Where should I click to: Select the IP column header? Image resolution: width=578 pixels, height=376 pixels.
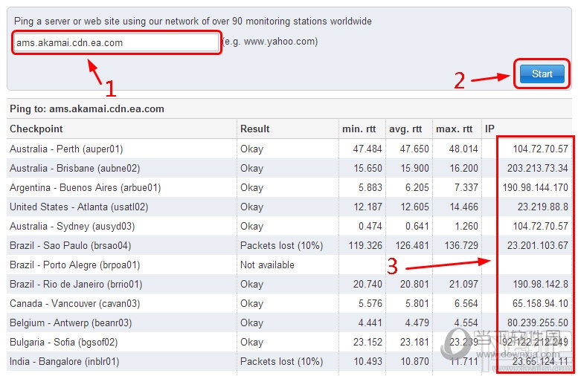point(489,129)
